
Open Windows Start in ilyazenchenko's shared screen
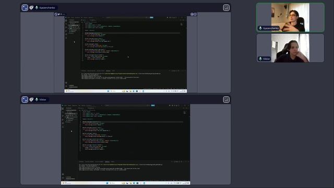(108, 91)
